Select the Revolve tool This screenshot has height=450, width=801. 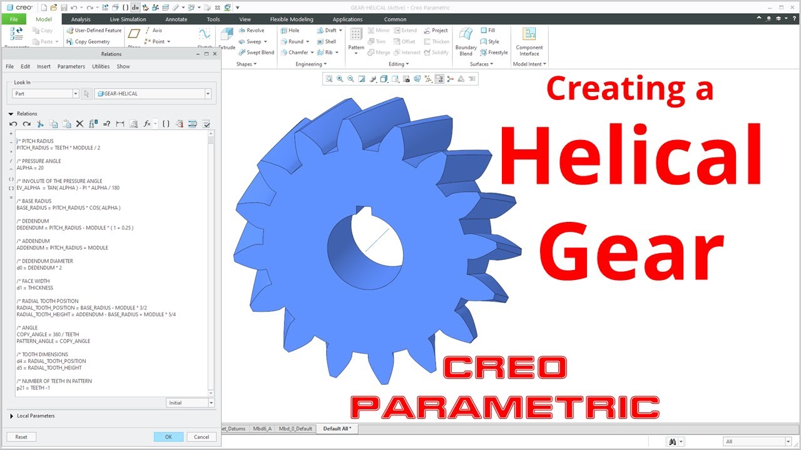point(251,30)
